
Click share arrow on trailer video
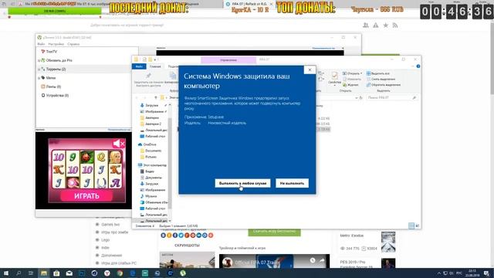[322, 260]
